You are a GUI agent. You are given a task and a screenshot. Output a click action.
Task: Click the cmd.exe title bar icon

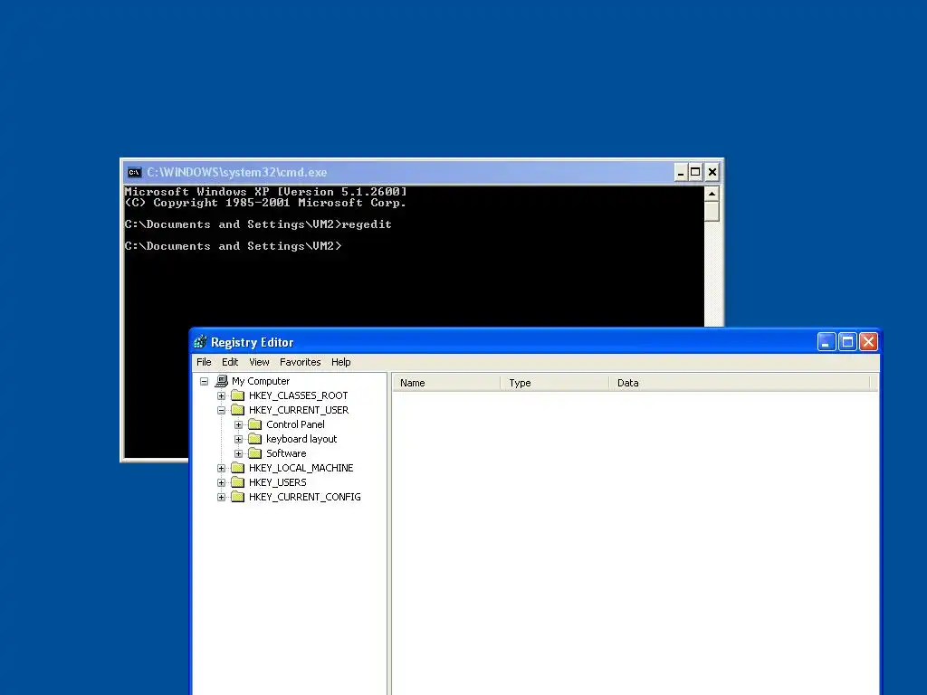point(134,173)
